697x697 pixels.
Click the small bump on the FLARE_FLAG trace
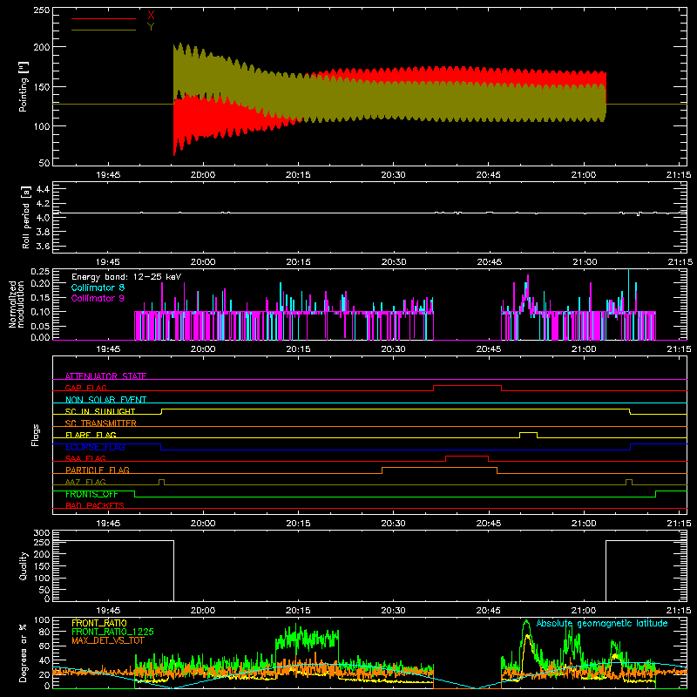click(x=528, y=432)
